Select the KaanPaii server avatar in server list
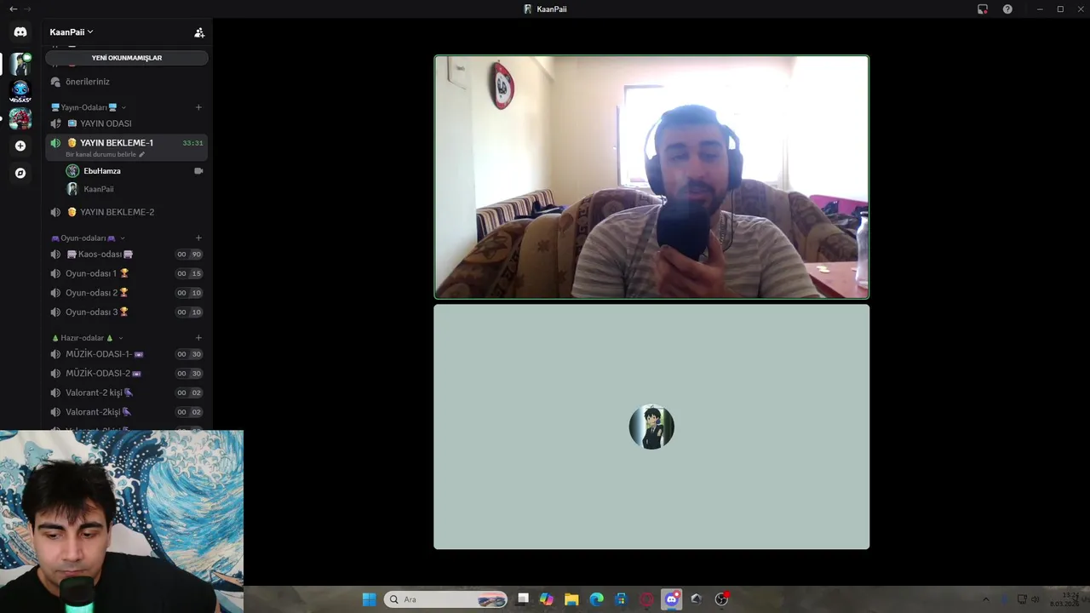The height and width of the screenshot is (613, 1090). (20, 64)
